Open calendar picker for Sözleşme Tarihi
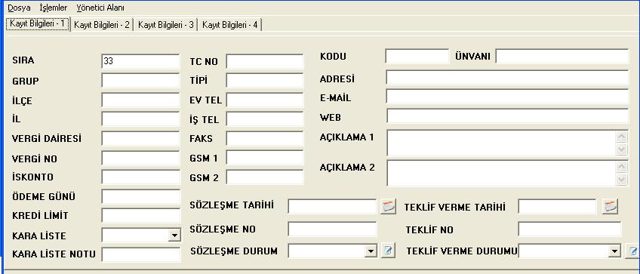 tap(388, 207)
